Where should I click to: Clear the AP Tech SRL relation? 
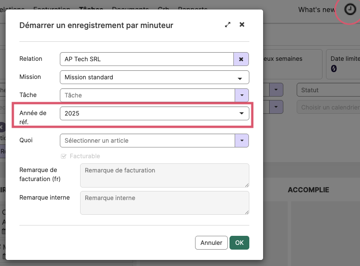click(241, 59)
